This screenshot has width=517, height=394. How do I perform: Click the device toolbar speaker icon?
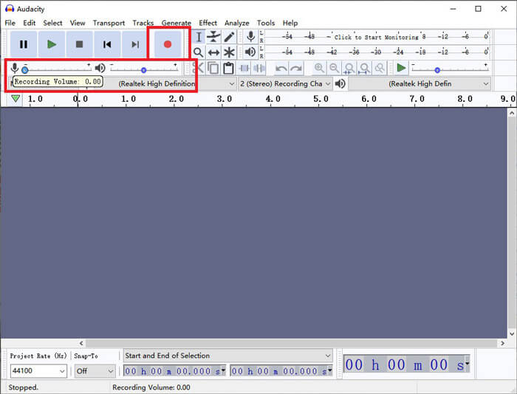[x=340, y=83]
